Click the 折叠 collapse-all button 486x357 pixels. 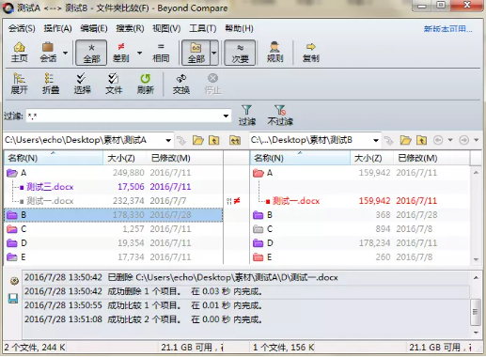click(51, 84)
